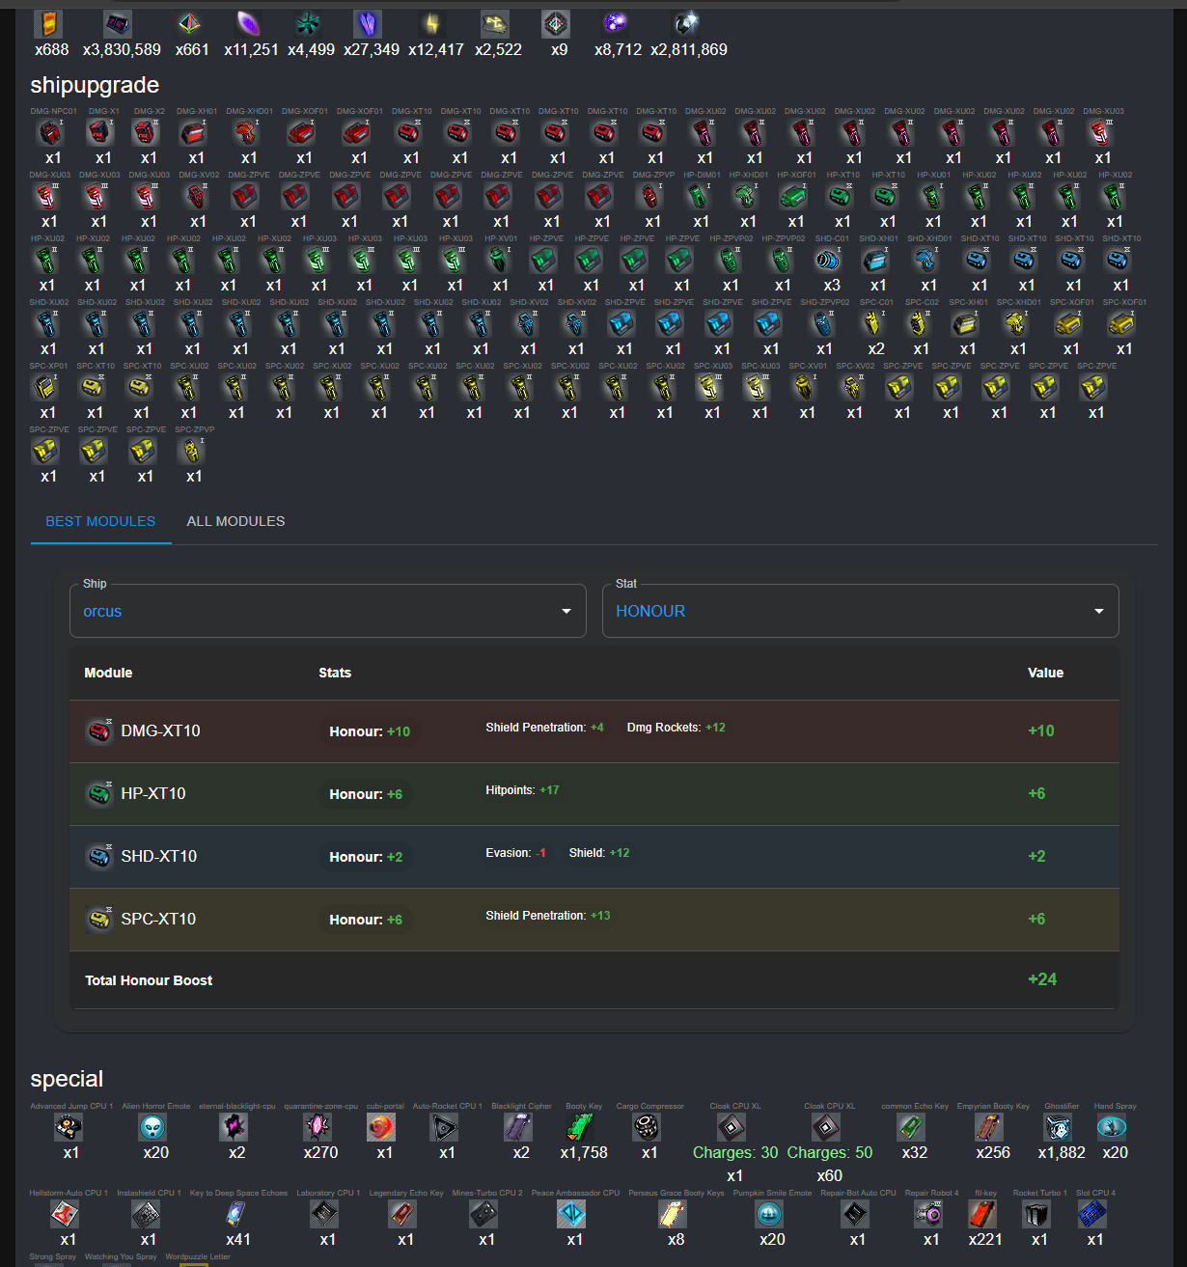Click the blue Slot CPU 4 icon

point(1092,1213)
